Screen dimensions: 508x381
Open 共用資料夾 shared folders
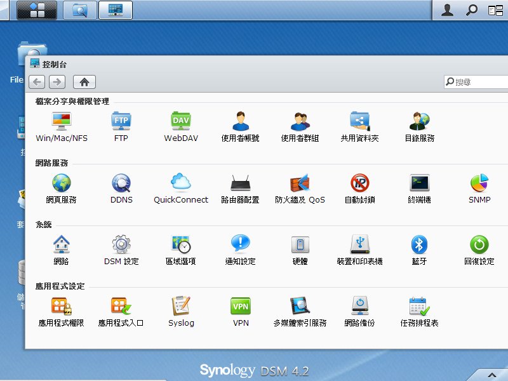click(359, 126)
